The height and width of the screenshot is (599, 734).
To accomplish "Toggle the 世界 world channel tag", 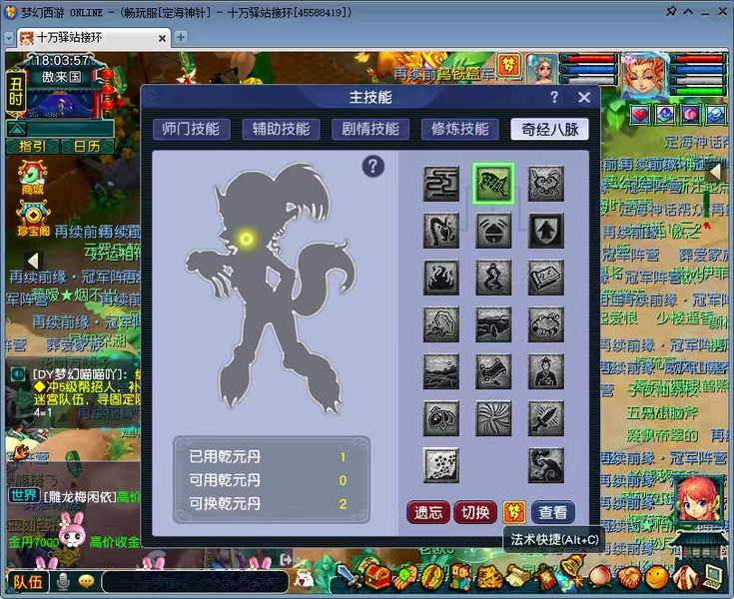I will click(x=24, y=495).
